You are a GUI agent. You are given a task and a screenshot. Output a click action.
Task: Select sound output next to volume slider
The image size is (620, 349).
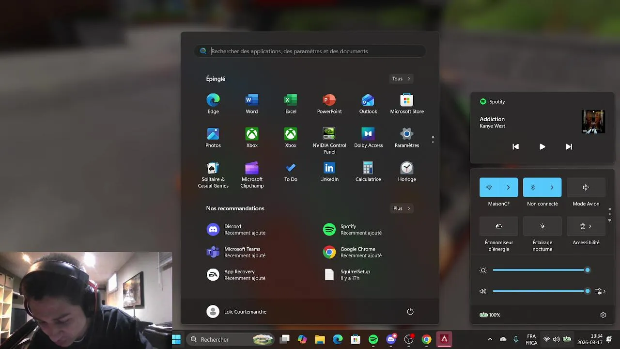(601, 291)
